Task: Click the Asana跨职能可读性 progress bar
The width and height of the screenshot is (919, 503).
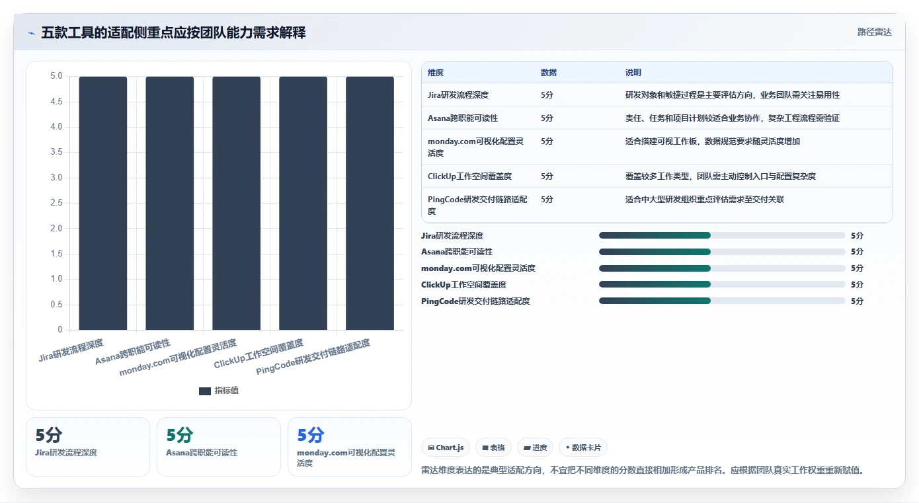Action: pos(722,252)
